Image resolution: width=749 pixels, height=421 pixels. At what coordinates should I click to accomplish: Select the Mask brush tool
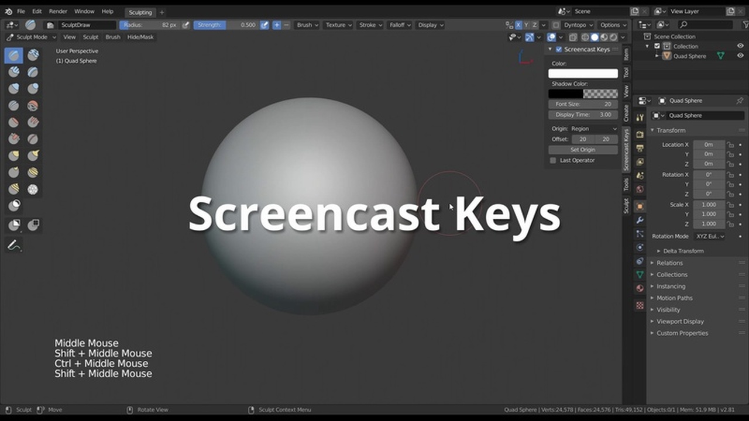click(x=14, y=206)
